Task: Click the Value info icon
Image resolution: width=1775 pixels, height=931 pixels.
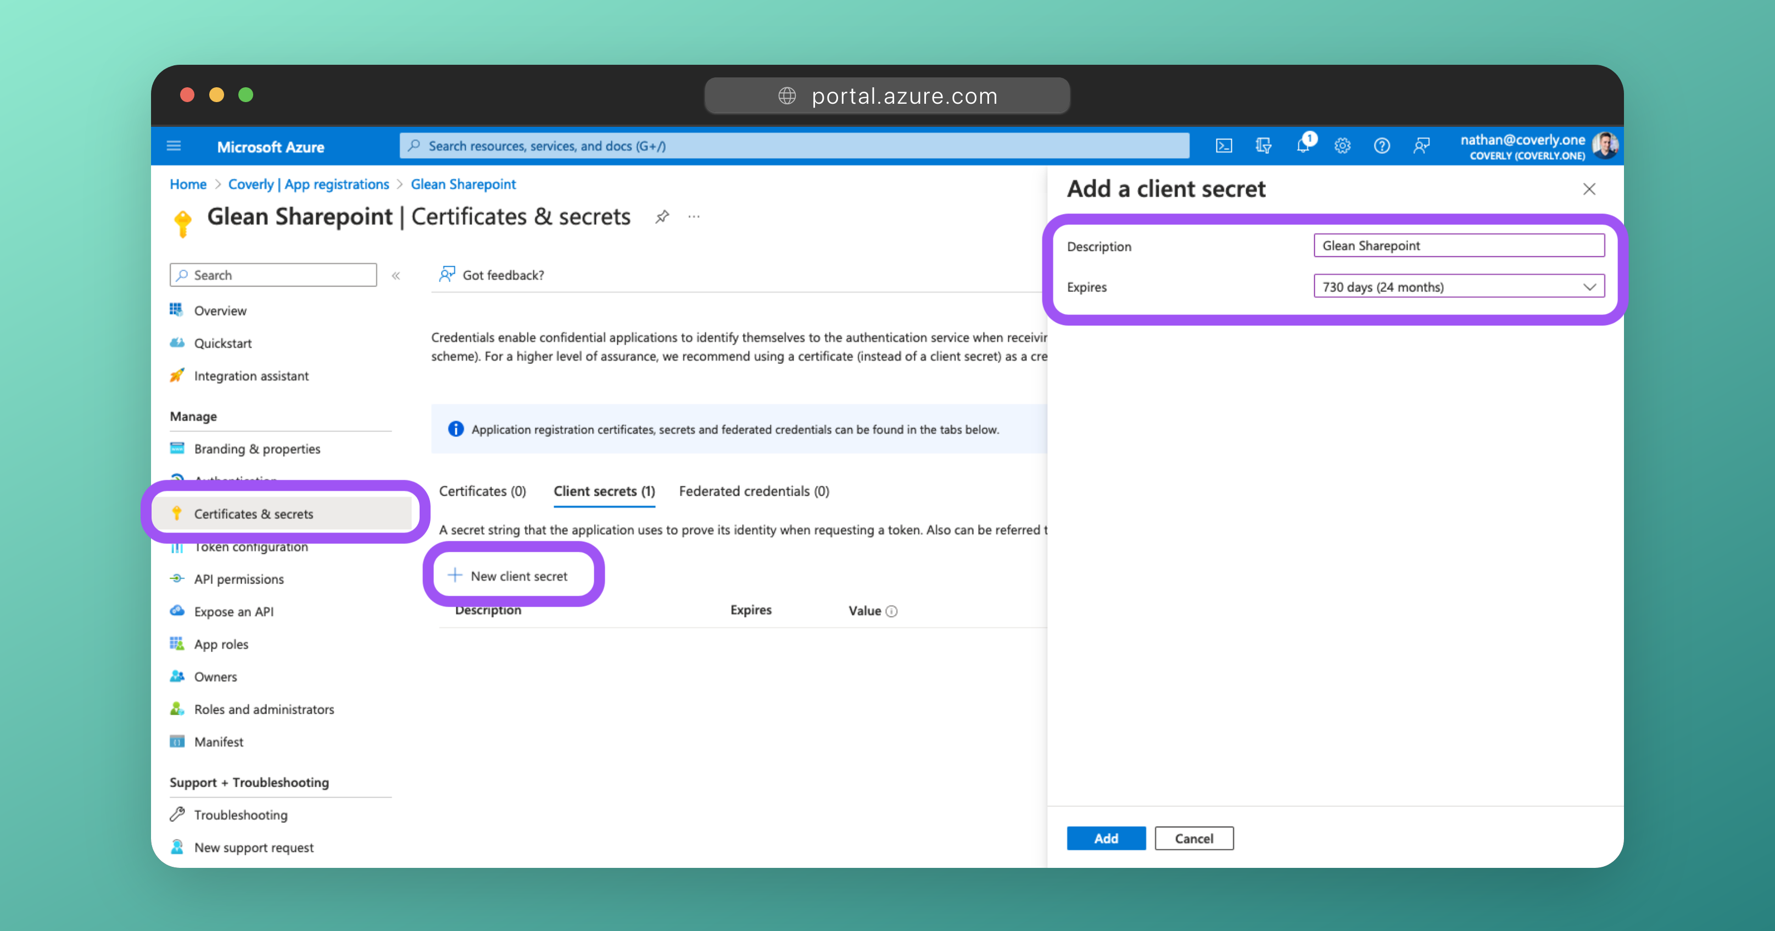Action: [x=892, y=611]
